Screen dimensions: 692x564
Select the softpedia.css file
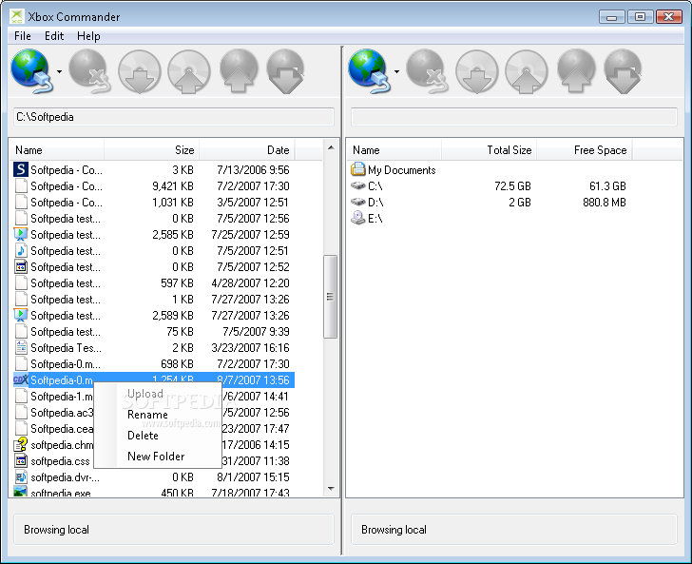point(52,461)
